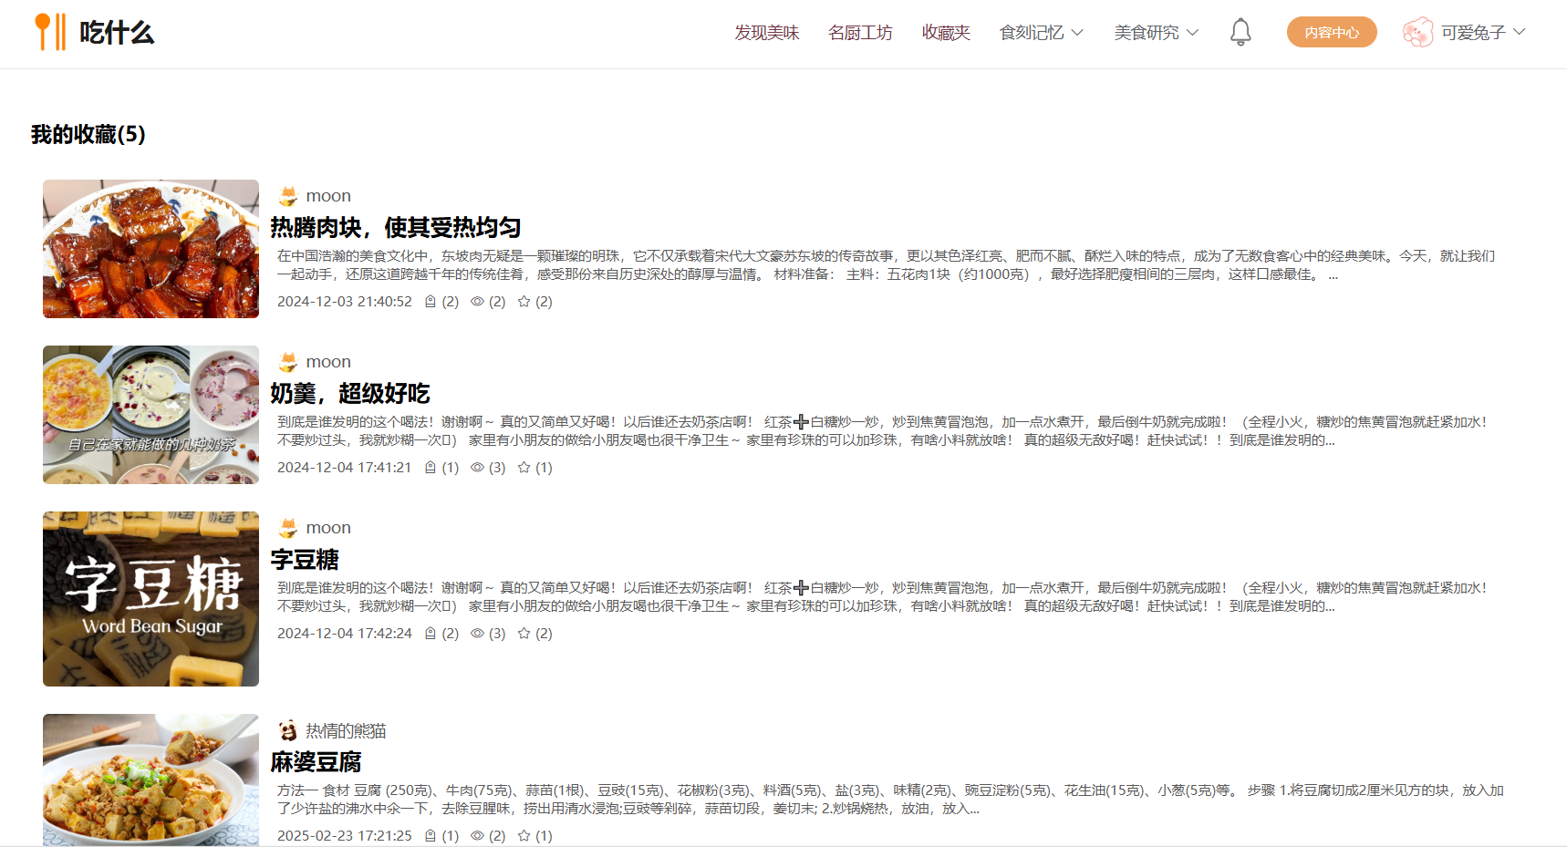
Task: Click views eye icon on 奶羹 post
Action: (477, 468)
